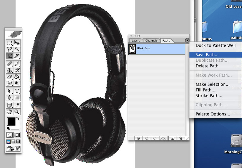Choose the Zoom magnifier tool
Viewport: 242px width, 168px height.
(17, 112)
